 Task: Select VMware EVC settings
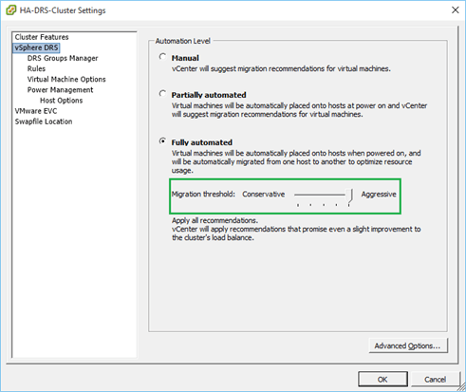point(36,111)
